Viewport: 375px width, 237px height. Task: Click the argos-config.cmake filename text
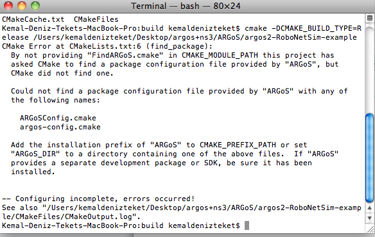[x=60, y=127]
